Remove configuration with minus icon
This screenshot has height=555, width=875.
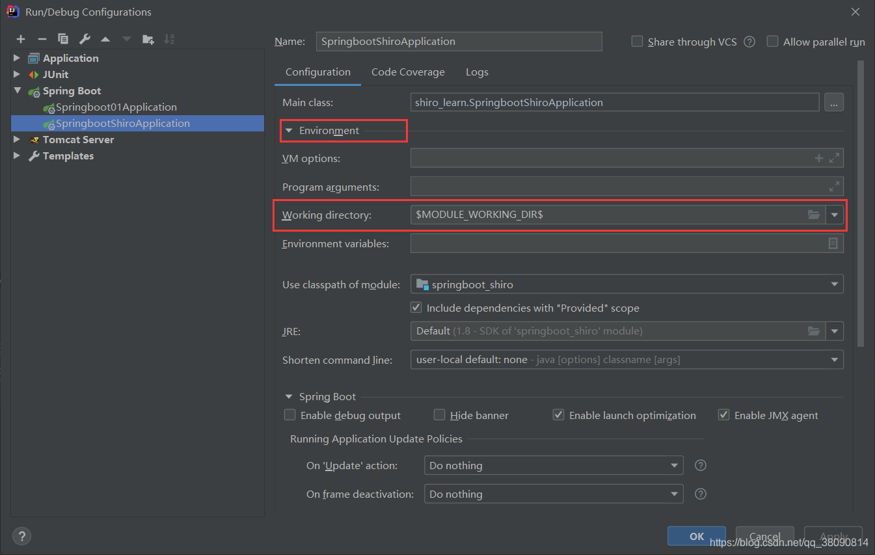[42, 40]
